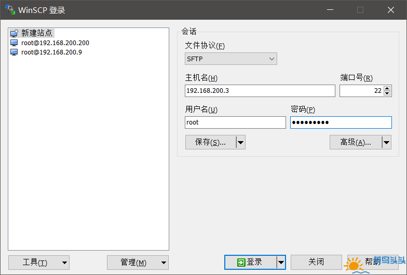
Task: Select the 新建站点 new site icon
Action: (x=14, y=33)
